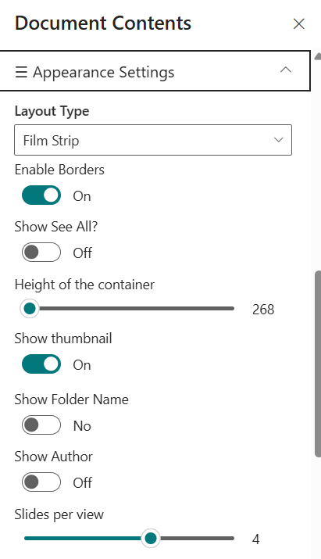Screen dimensions: 321x559
Task: Click the hamburger icon beside Appearance Settings
Action: point(21,72)
